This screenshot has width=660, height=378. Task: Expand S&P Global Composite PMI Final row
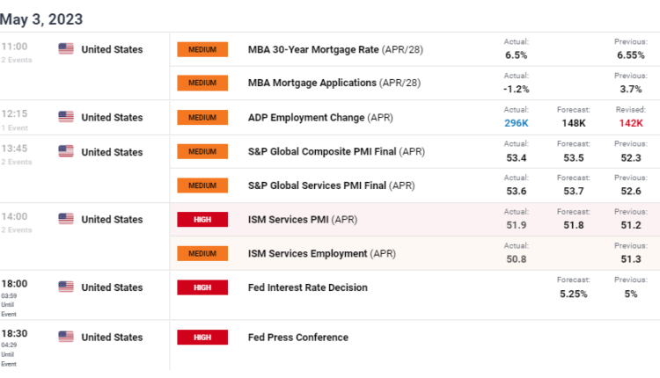coord(336,151)
